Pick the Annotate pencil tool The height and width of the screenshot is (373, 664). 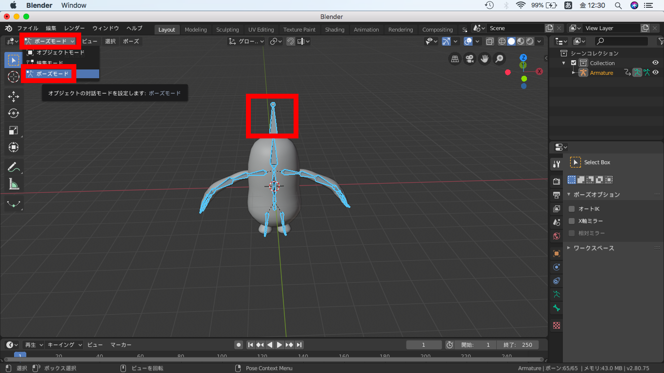tap(14, 168)
